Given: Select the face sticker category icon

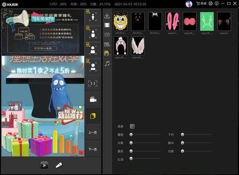Looking at the screenshot, I should (107, 53).
